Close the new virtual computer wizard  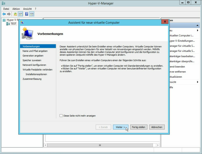coord(165,22)
